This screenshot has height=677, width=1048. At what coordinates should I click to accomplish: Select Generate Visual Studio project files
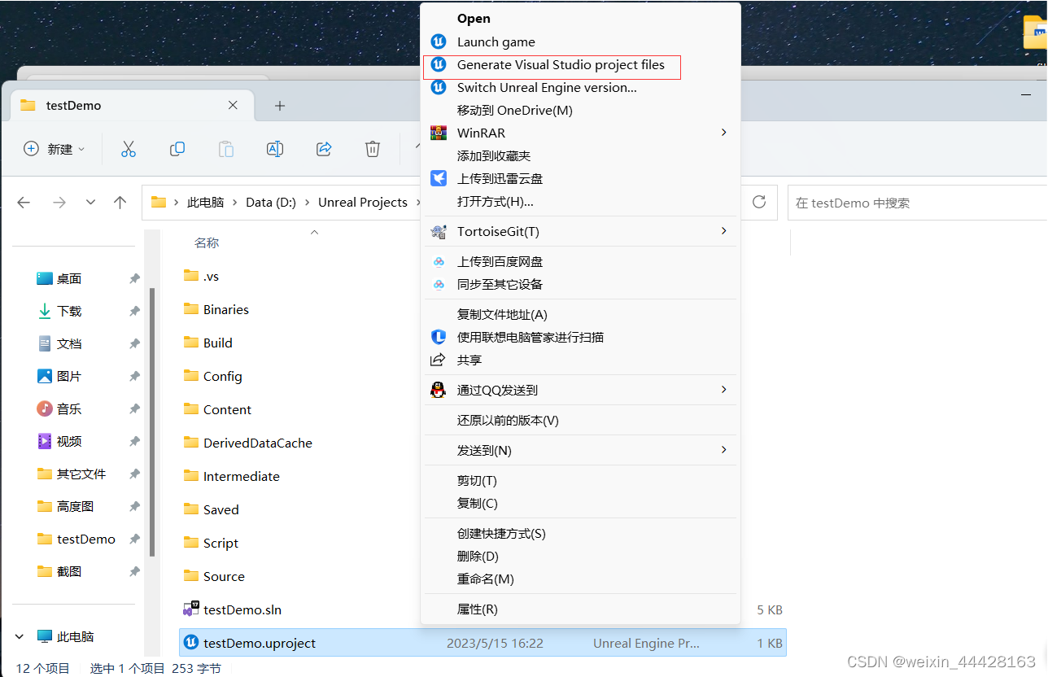coord(580,64)
